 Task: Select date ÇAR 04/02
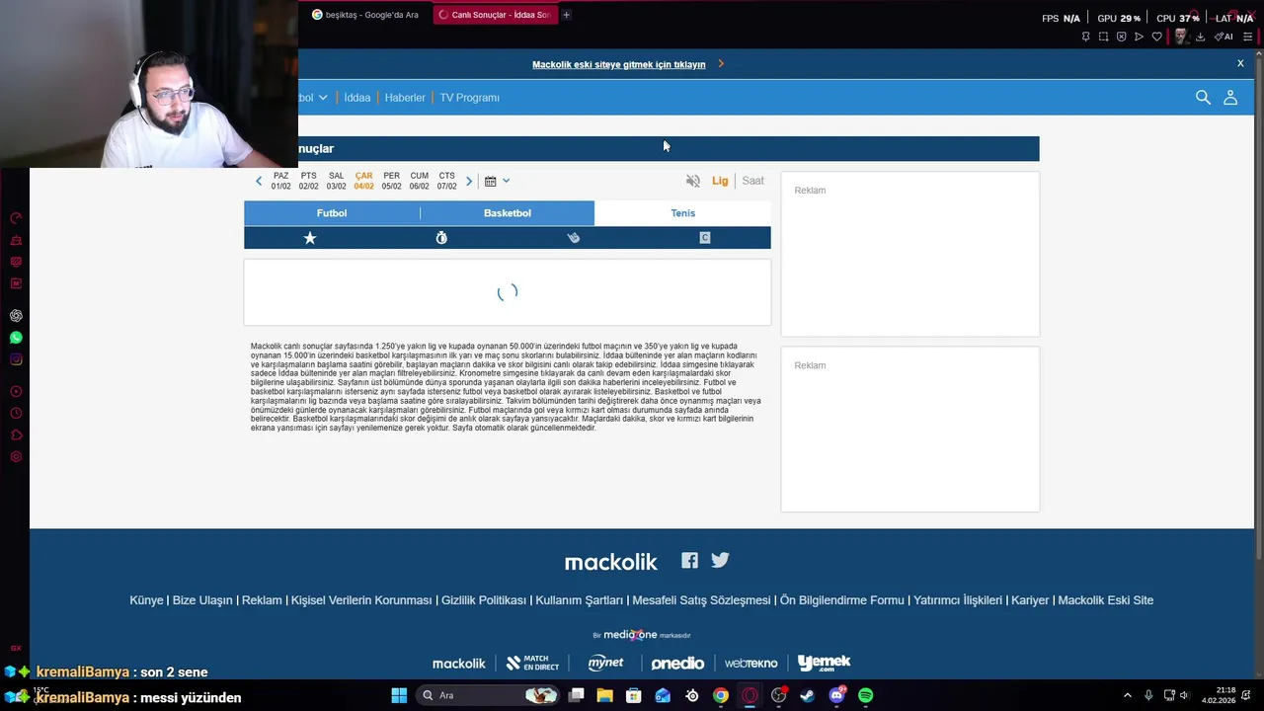click(364, 181)
